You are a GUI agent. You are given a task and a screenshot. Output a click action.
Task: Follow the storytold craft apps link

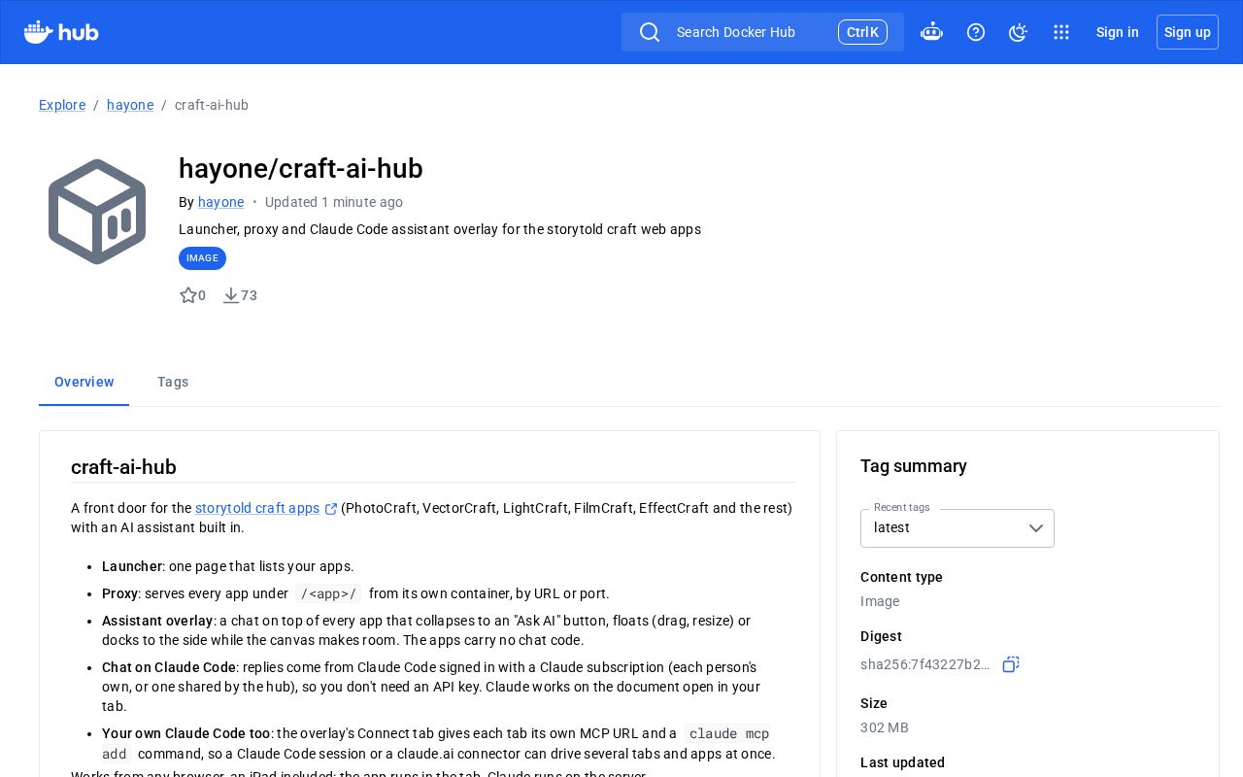[x=257, y=508]
